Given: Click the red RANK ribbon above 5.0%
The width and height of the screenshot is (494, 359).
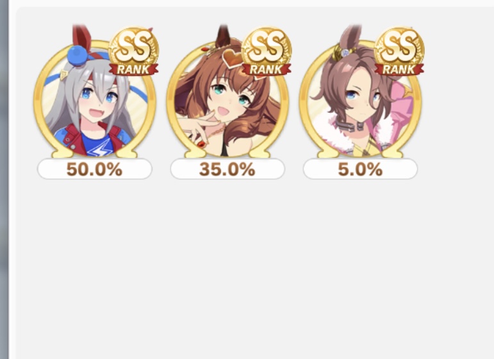Looking at the screenshot, I should [x=399, y=69].
